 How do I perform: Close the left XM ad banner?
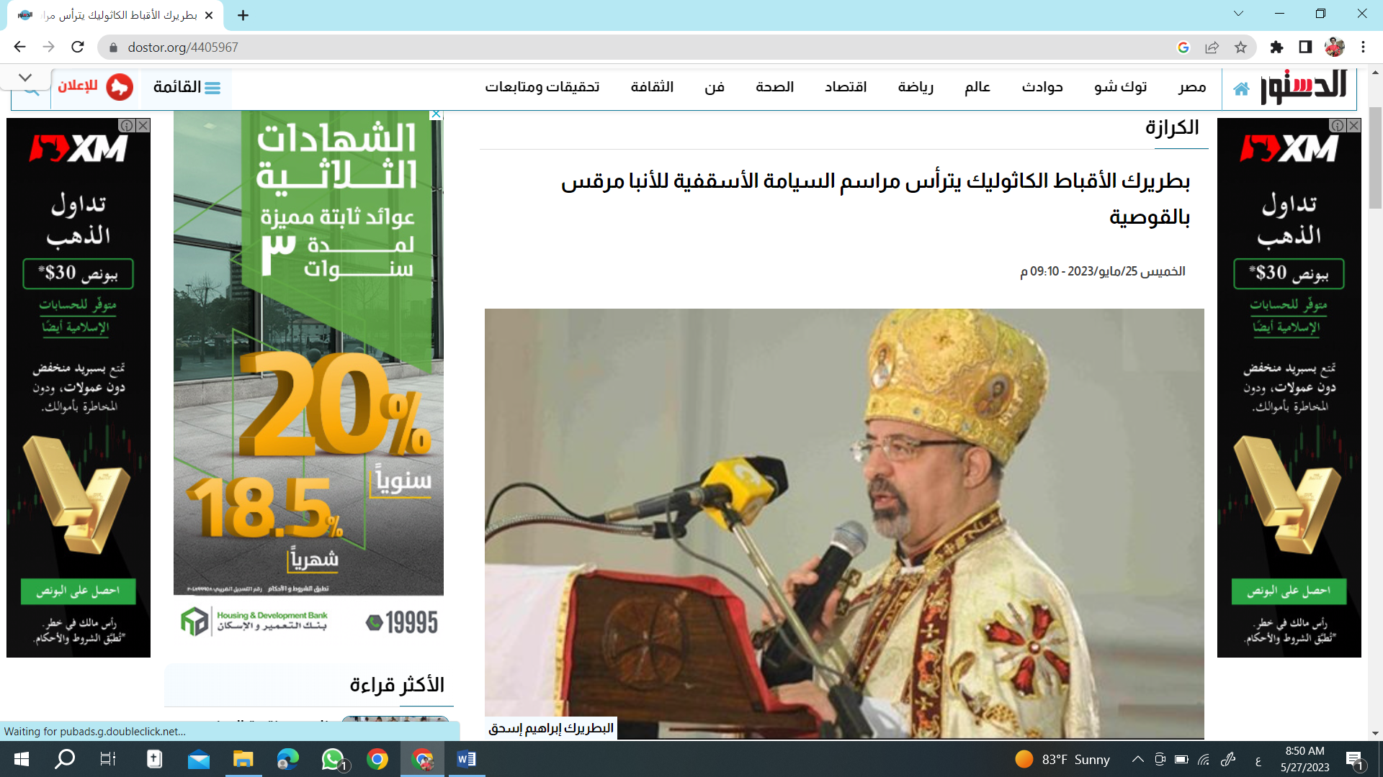pyautogui.click(x=143, y=125)
